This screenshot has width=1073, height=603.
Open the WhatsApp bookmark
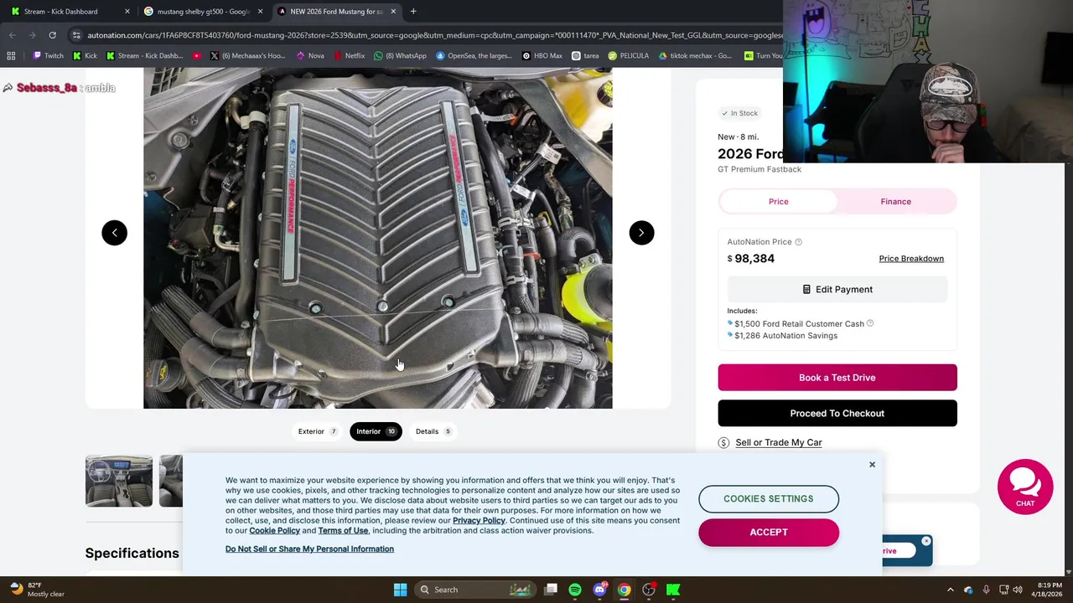[401, 56]
